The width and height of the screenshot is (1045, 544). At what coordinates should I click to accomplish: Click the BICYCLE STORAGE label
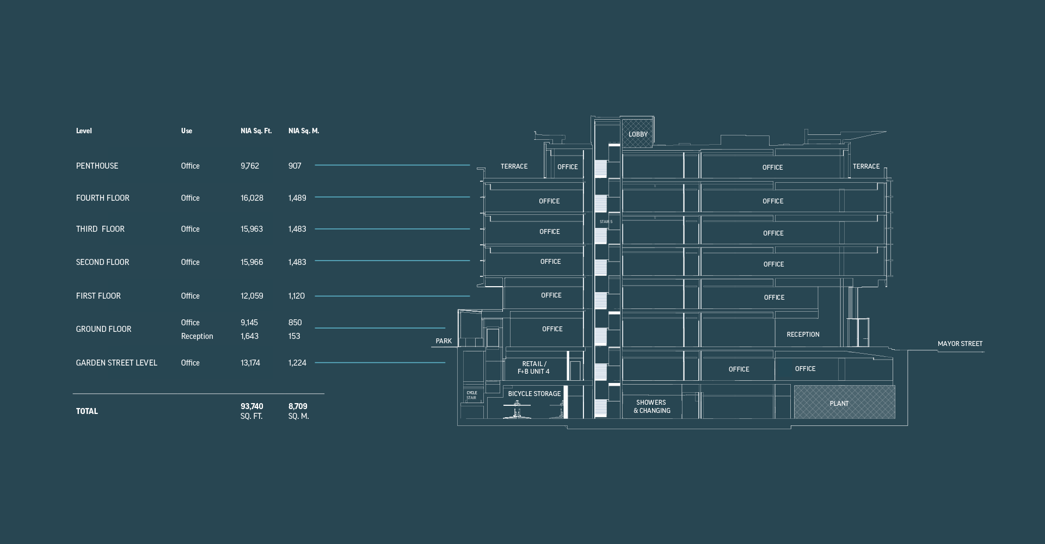(x=534, y=394)
